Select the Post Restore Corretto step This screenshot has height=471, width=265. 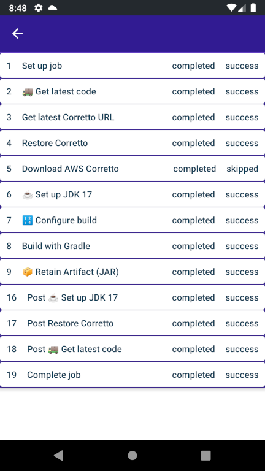(132, 323)
